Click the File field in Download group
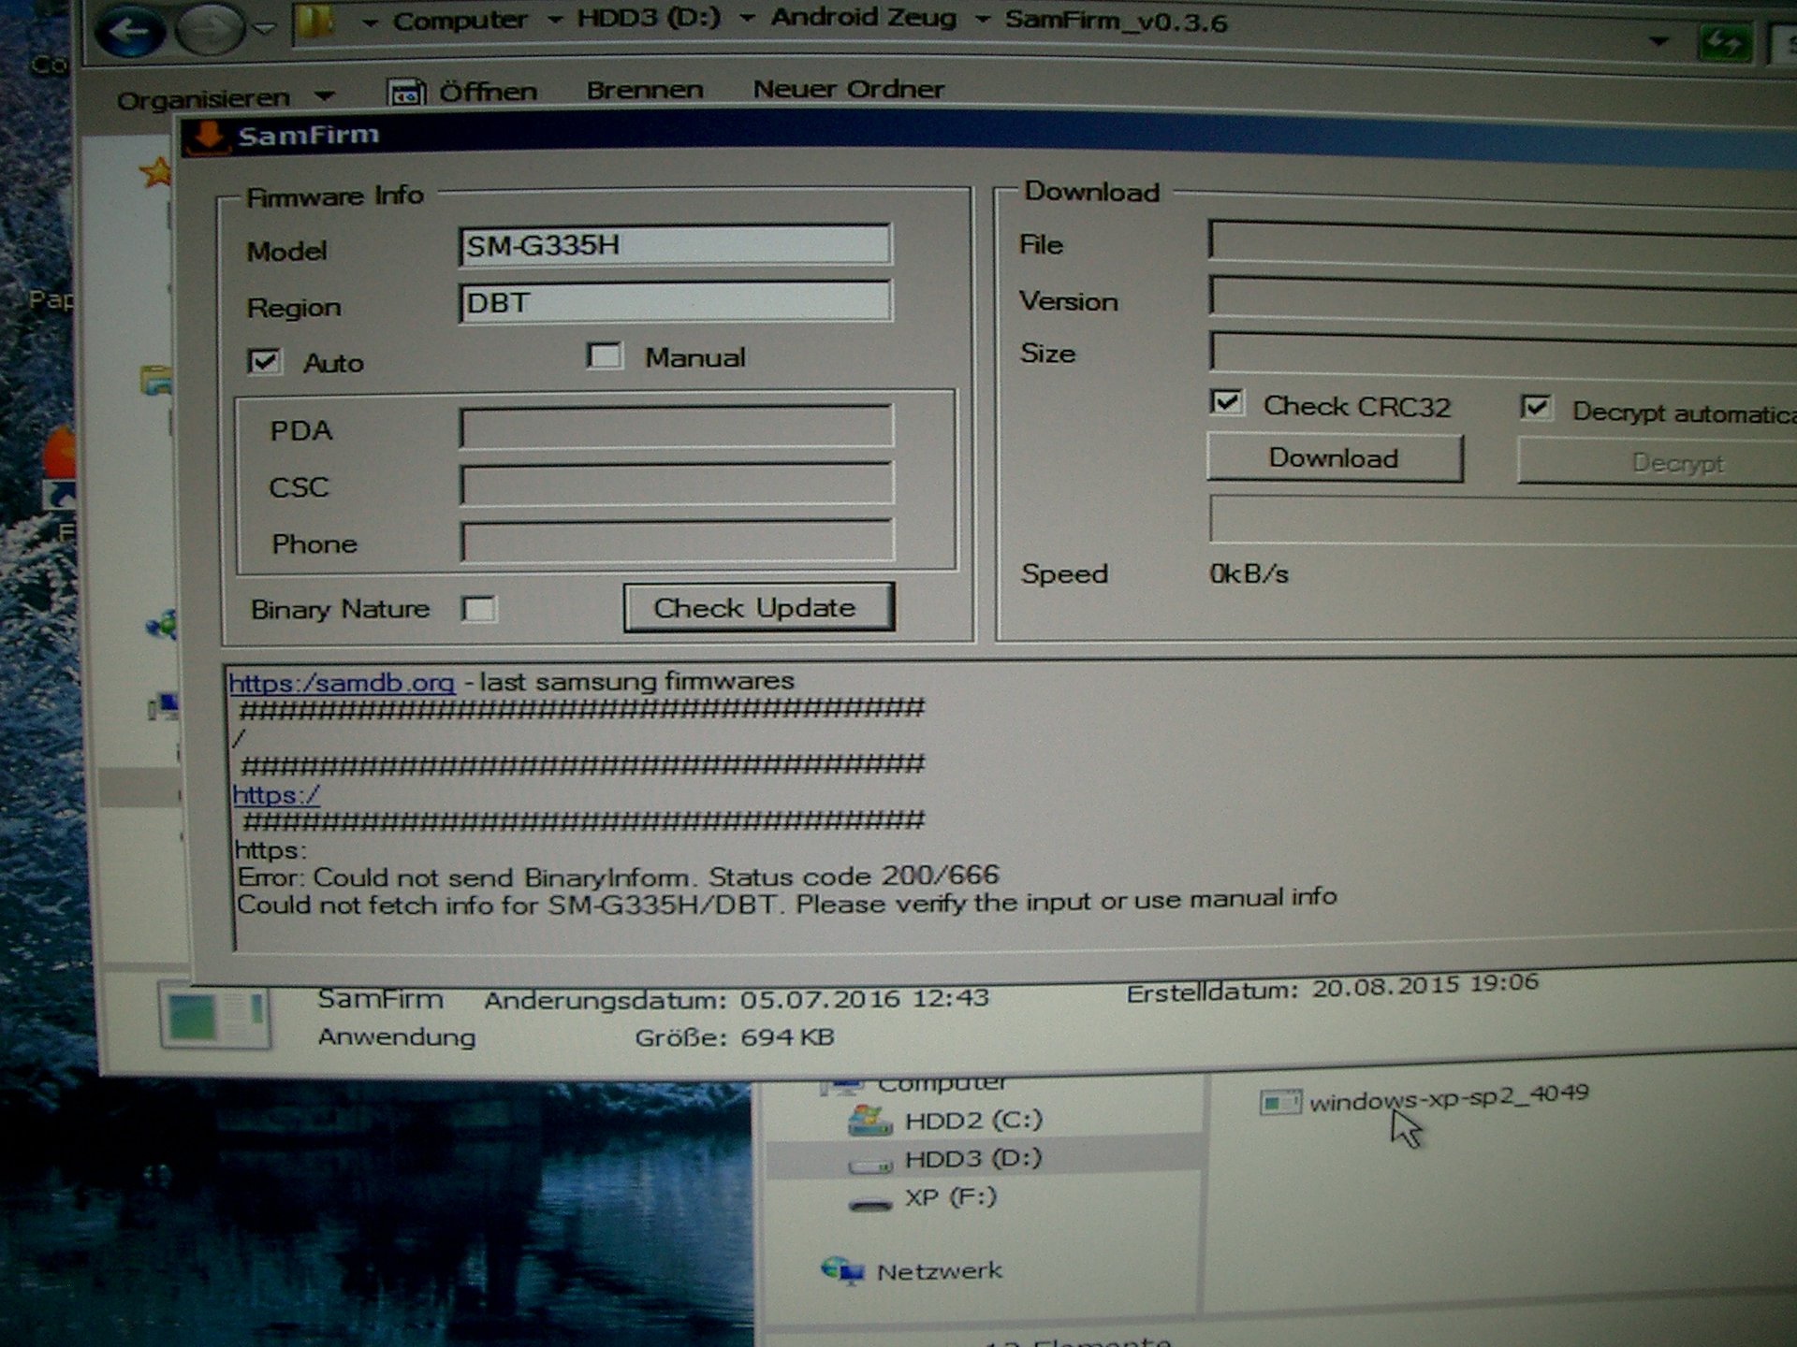Viewport: 1797px width, 1347px height. [x=1503, y=243]
